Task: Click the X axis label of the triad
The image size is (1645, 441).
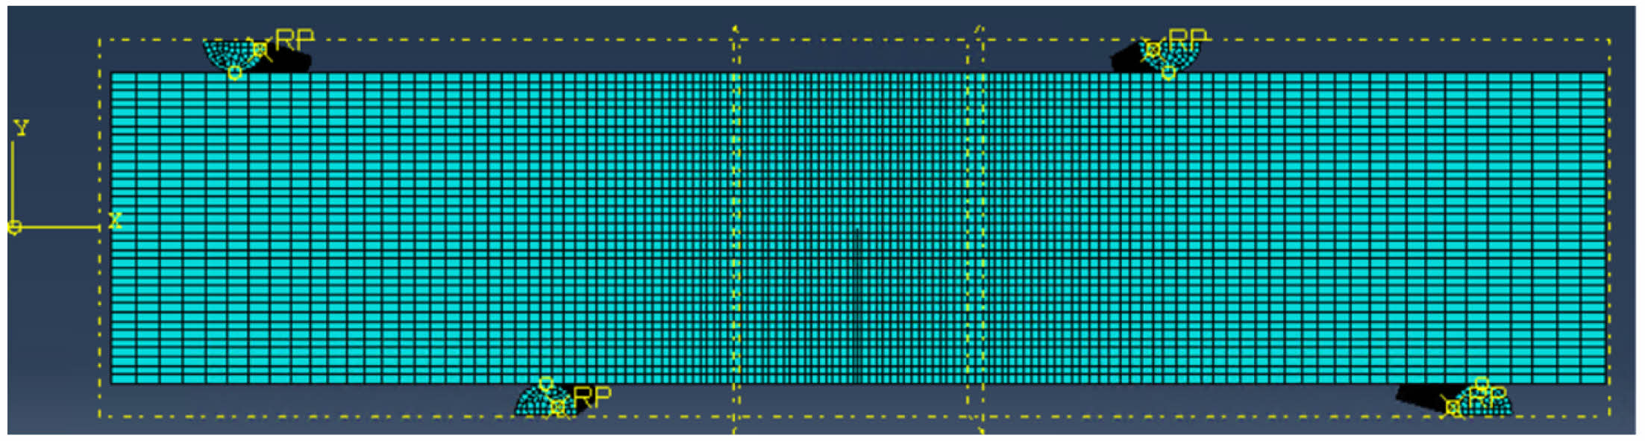Action: 115,220
